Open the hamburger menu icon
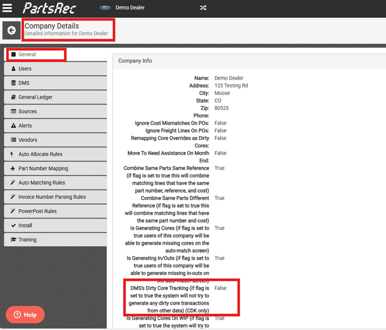 (x=7, y=8)
